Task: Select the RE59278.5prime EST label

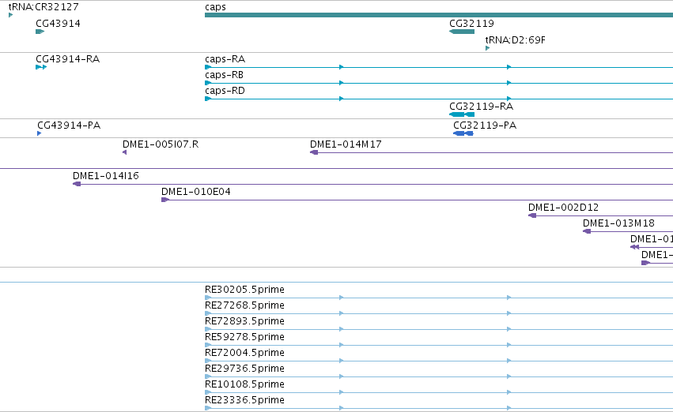Action: (244, 336)
